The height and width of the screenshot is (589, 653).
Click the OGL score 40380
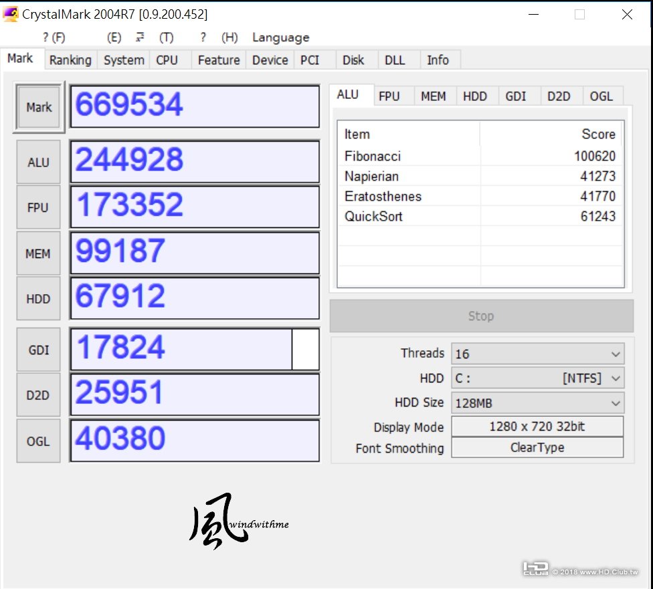pyautogui.click(x=195, y=441)
